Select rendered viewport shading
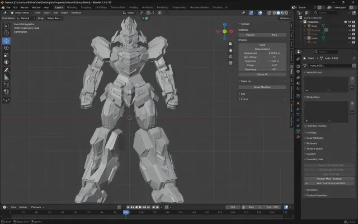This screenshot has height=224, width=358. coord(286,13)
